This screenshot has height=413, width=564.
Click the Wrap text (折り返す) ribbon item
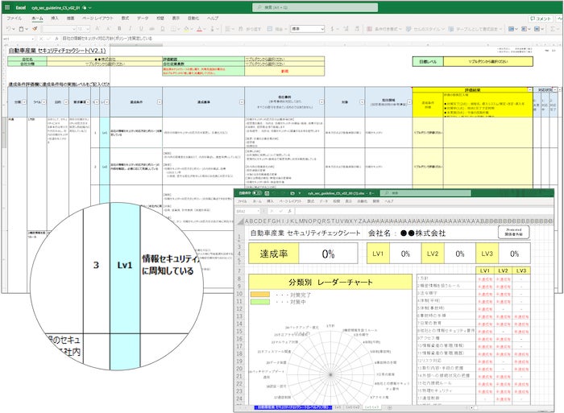click(250, 29)
